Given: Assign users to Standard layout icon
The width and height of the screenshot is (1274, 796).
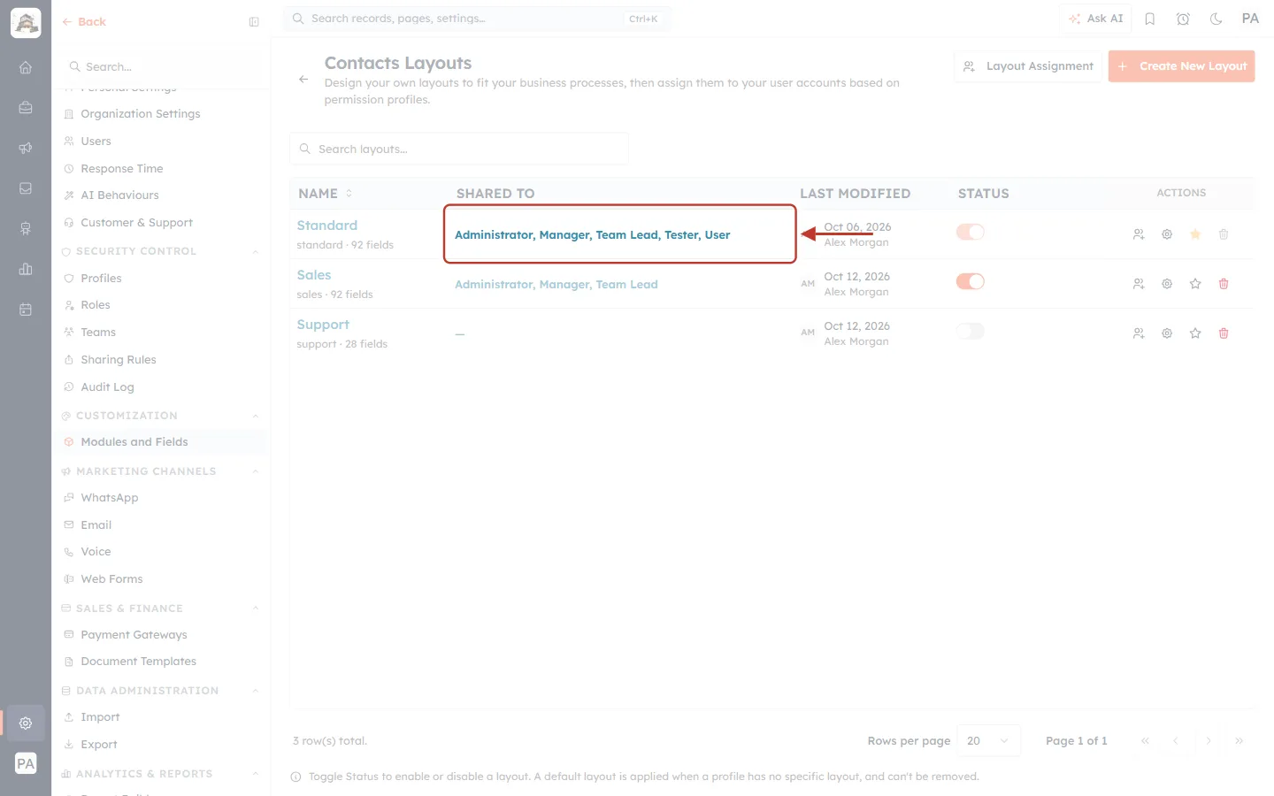Looking at the screenshot, I should 1139,234.
